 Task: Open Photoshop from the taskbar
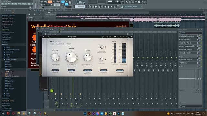coord(85,113)
